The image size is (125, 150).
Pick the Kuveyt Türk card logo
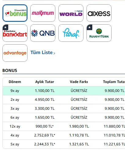[99, 33]
